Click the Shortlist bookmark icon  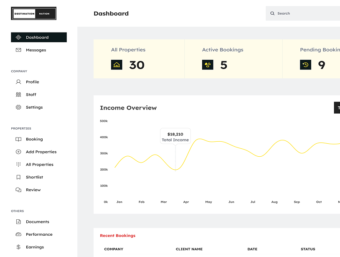pos(18,177)
